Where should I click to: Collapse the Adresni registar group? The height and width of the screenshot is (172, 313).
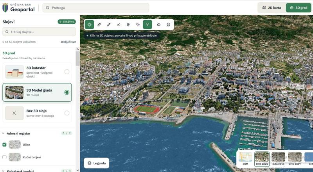pos(3,133)
